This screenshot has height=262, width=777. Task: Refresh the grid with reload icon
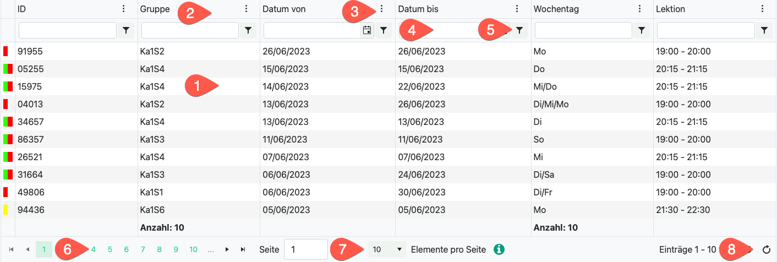tap(767, 249)
